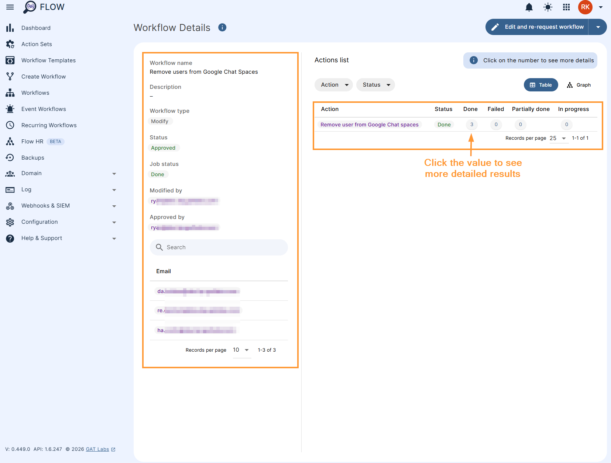This screenshot has width=611, height=463.
Task: Switch to Table view
Action: [x=541, y=85]
